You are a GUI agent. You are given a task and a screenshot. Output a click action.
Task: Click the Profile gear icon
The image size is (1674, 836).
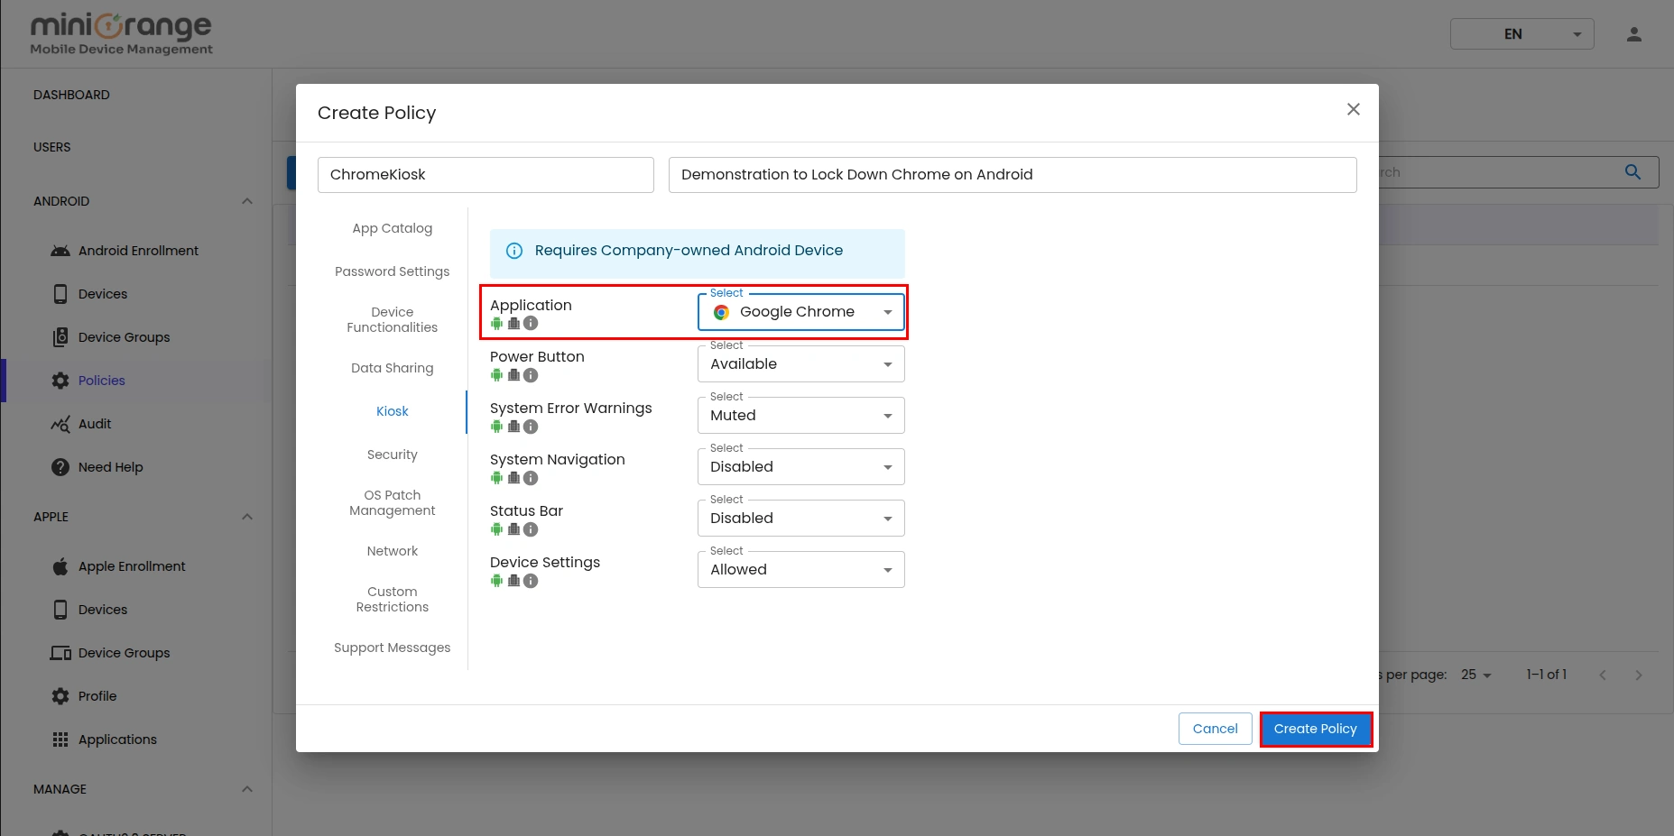[60, 695]
